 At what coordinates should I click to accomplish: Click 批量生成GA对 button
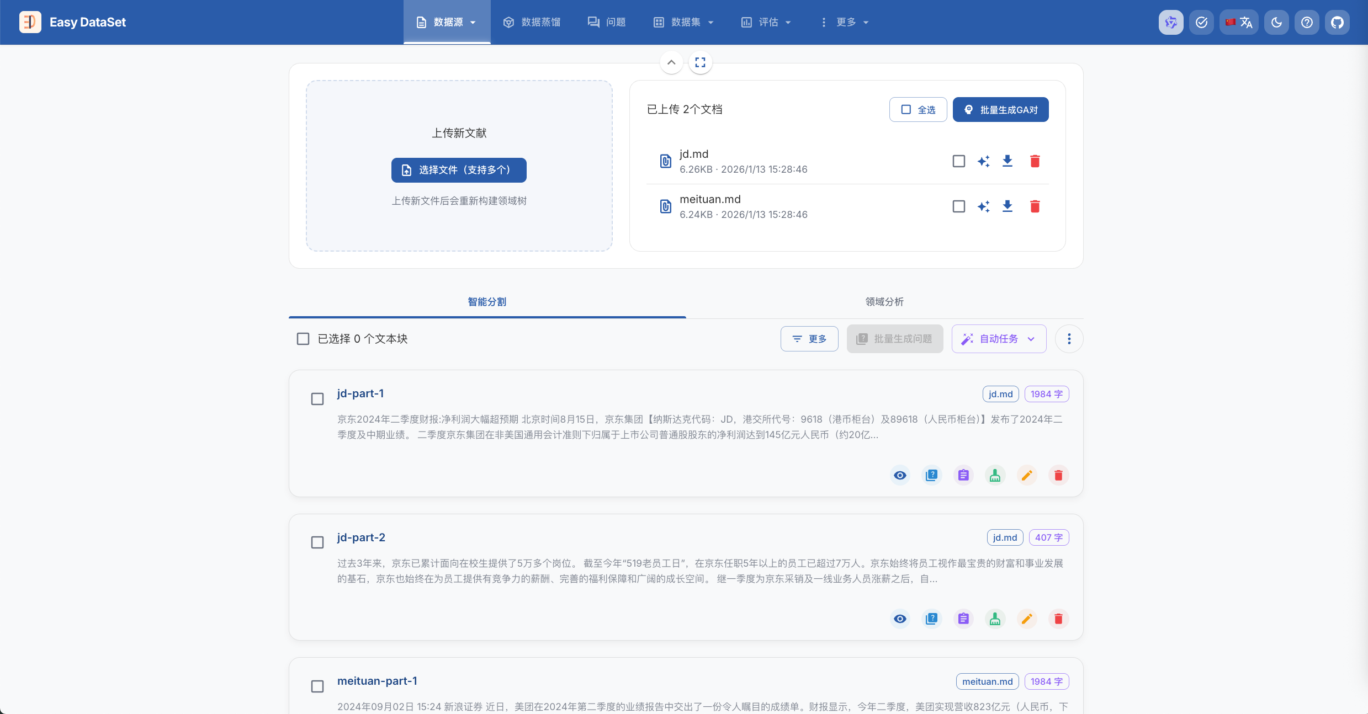click(x=1000, y=110)
